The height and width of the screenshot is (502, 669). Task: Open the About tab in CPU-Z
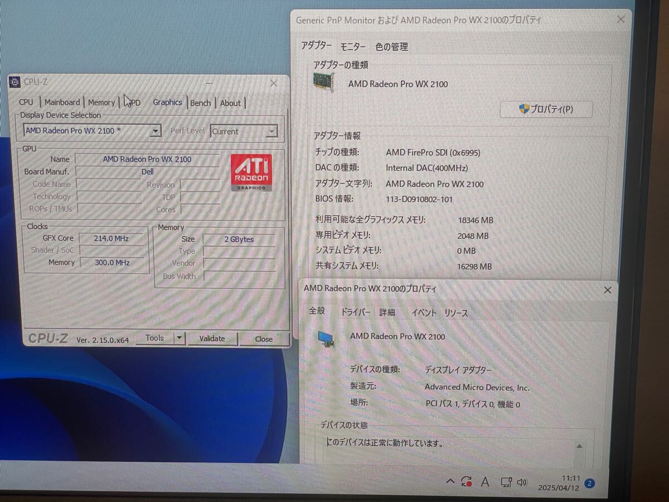point(230,103)
